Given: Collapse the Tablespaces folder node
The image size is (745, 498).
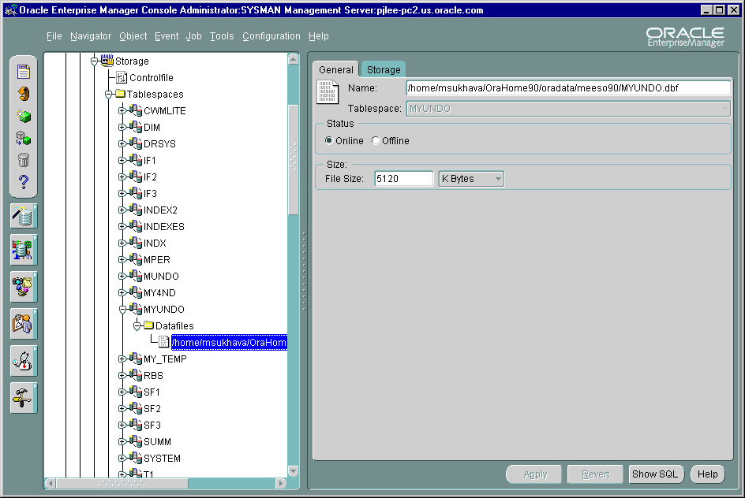Looking at the screenshot, I should [109, 95].
